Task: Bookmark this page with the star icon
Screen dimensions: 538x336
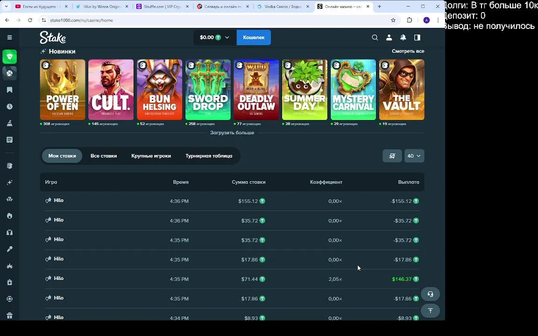Action: tap(393, 20)
